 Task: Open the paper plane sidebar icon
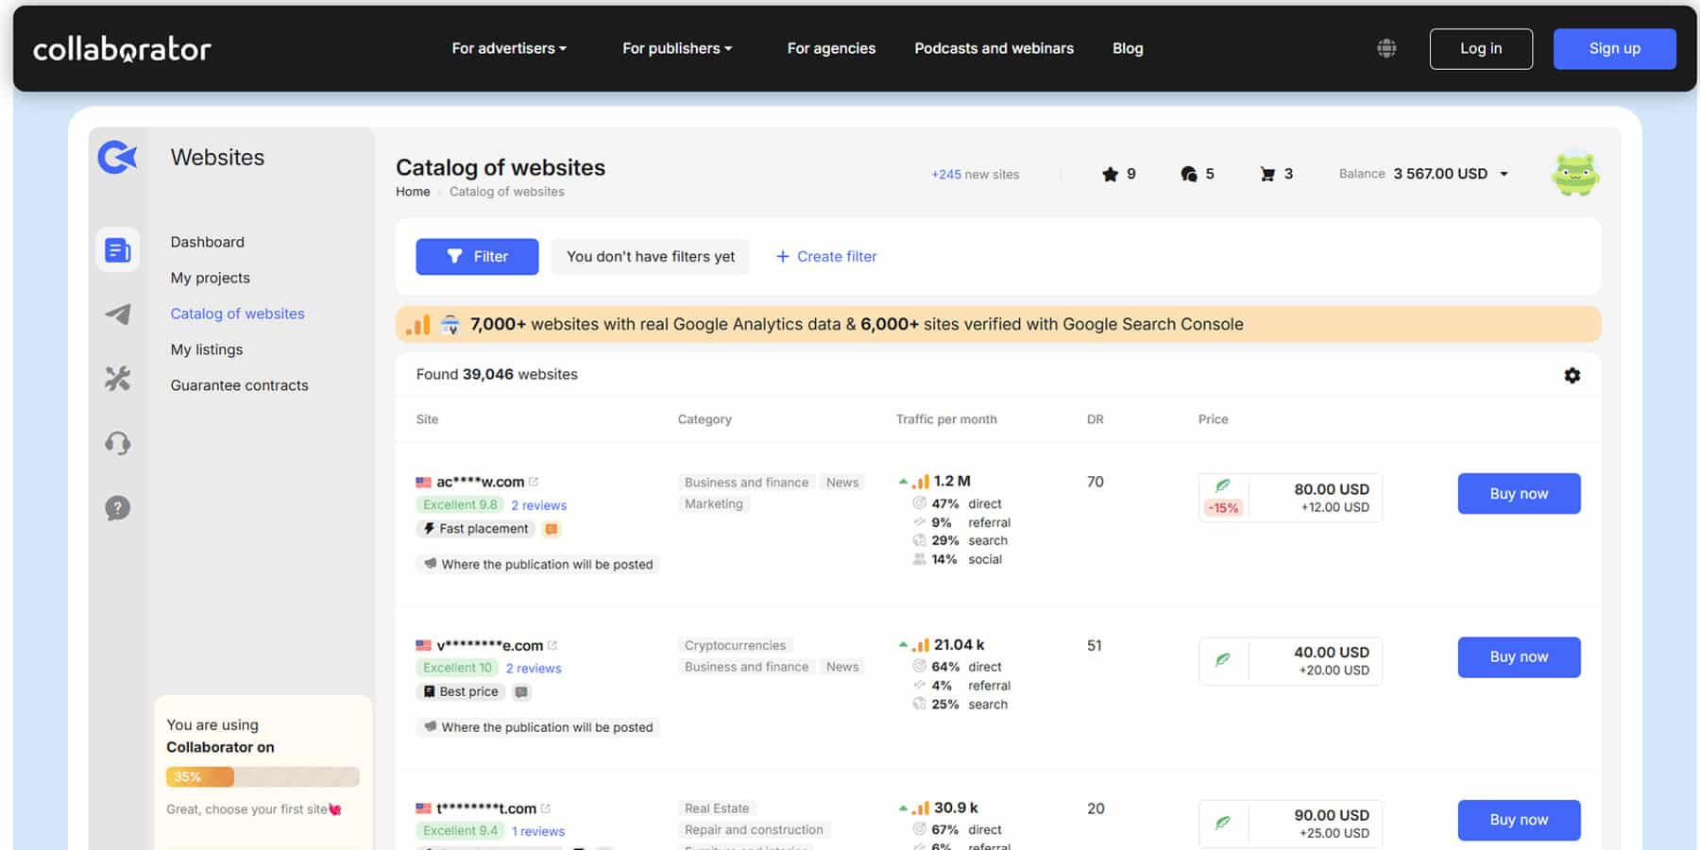118,314
